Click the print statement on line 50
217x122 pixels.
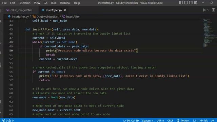pyautogui.click(x=92, y=50)
